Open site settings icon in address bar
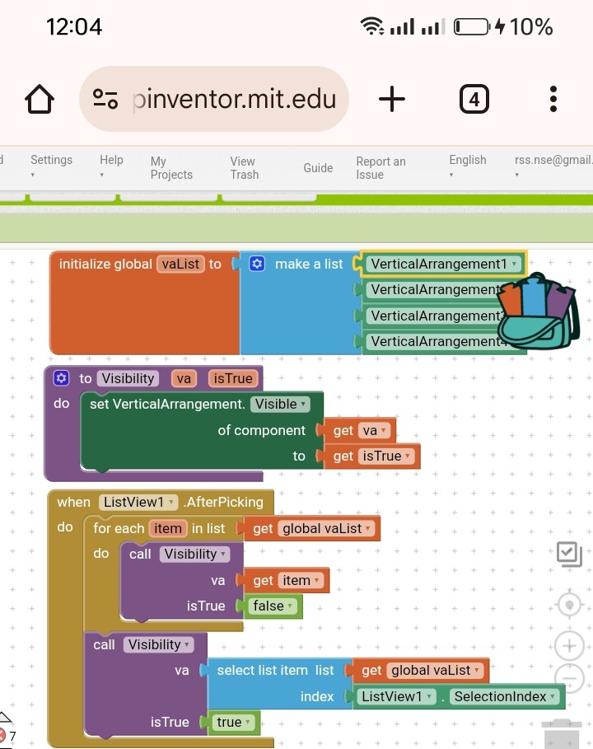Viewport: 593px width, 749px height. [105, 99]
